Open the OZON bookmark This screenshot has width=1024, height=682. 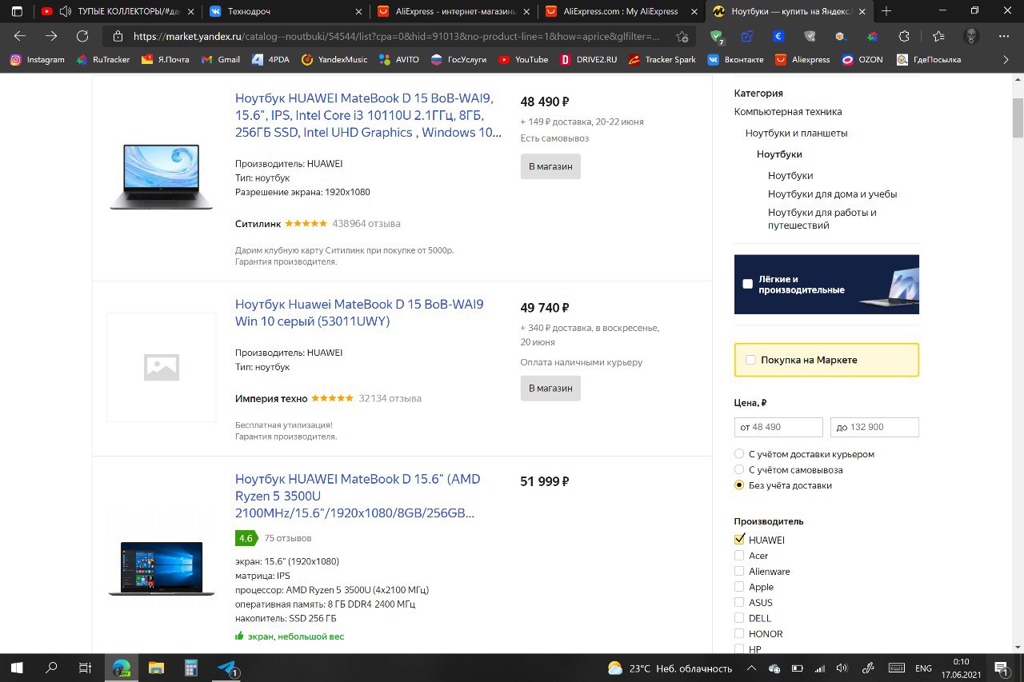coord(863,60)
